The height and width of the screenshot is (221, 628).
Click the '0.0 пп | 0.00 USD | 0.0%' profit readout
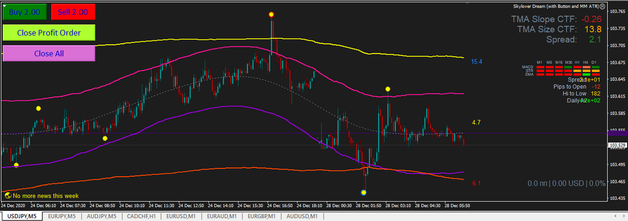[x=566, y=184]
